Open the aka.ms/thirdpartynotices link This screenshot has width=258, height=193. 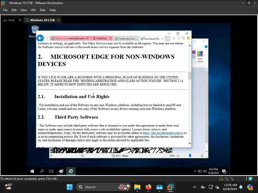[163, 133]
